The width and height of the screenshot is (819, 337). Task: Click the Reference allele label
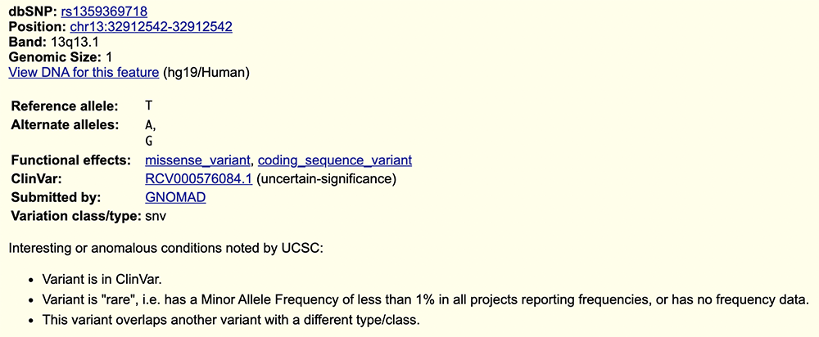[65, 106]
